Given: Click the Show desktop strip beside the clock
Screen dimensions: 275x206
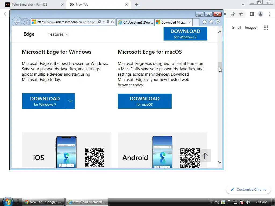Looking at the screenshot, I should [273, 202].
